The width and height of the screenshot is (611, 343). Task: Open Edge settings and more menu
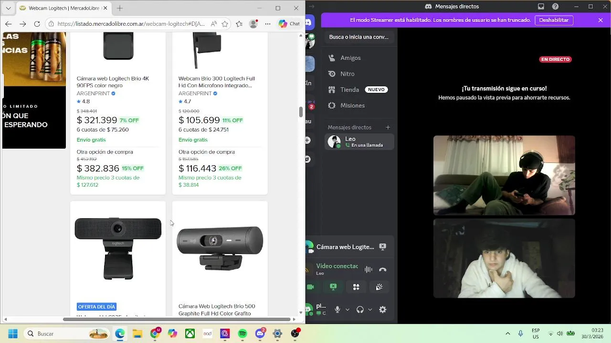(268, 24)
